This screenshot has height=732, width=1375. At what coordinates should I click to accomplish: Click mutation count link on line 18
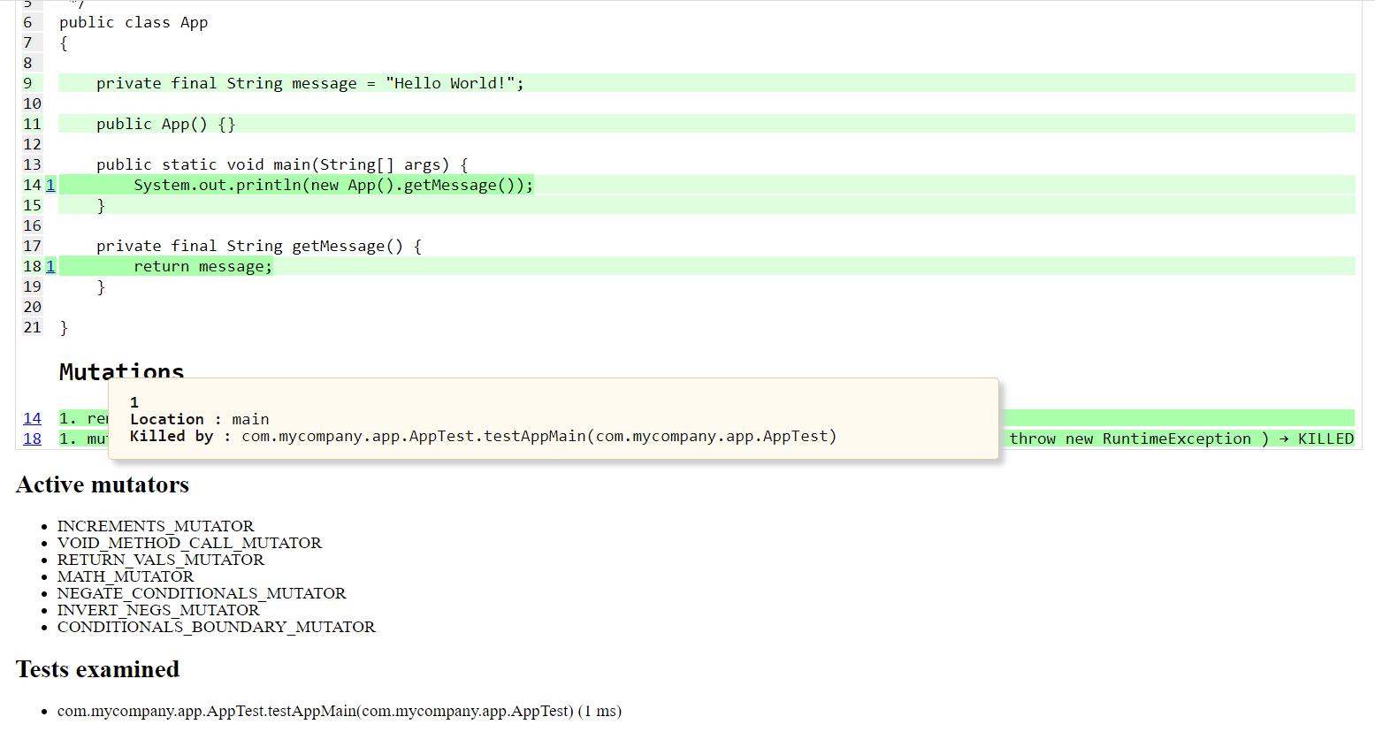pyautogui.click(x=50, y=266)
